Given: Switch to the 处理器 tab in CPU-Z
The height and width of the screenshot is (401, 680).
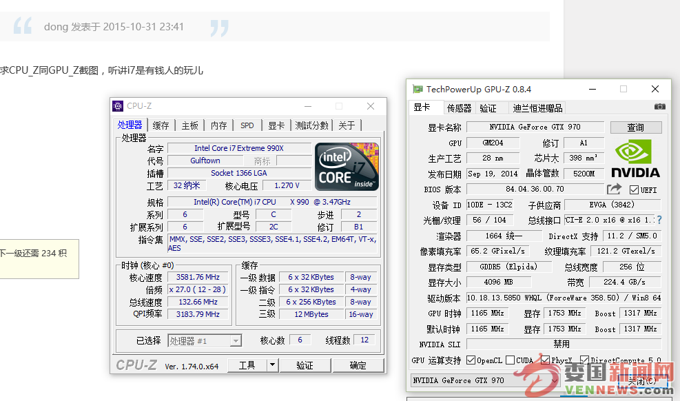Looking at the screenshot, I should pyautogui.click(x=130, y=125).
